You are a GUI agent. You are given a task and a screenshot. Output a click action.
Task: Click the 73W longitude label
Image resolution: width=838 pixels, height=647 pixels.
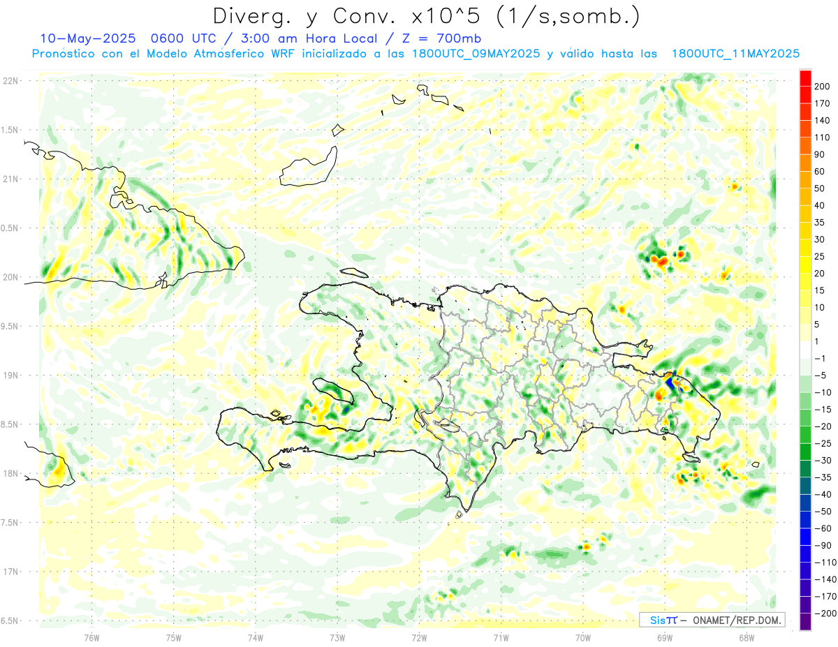(337, 638)
